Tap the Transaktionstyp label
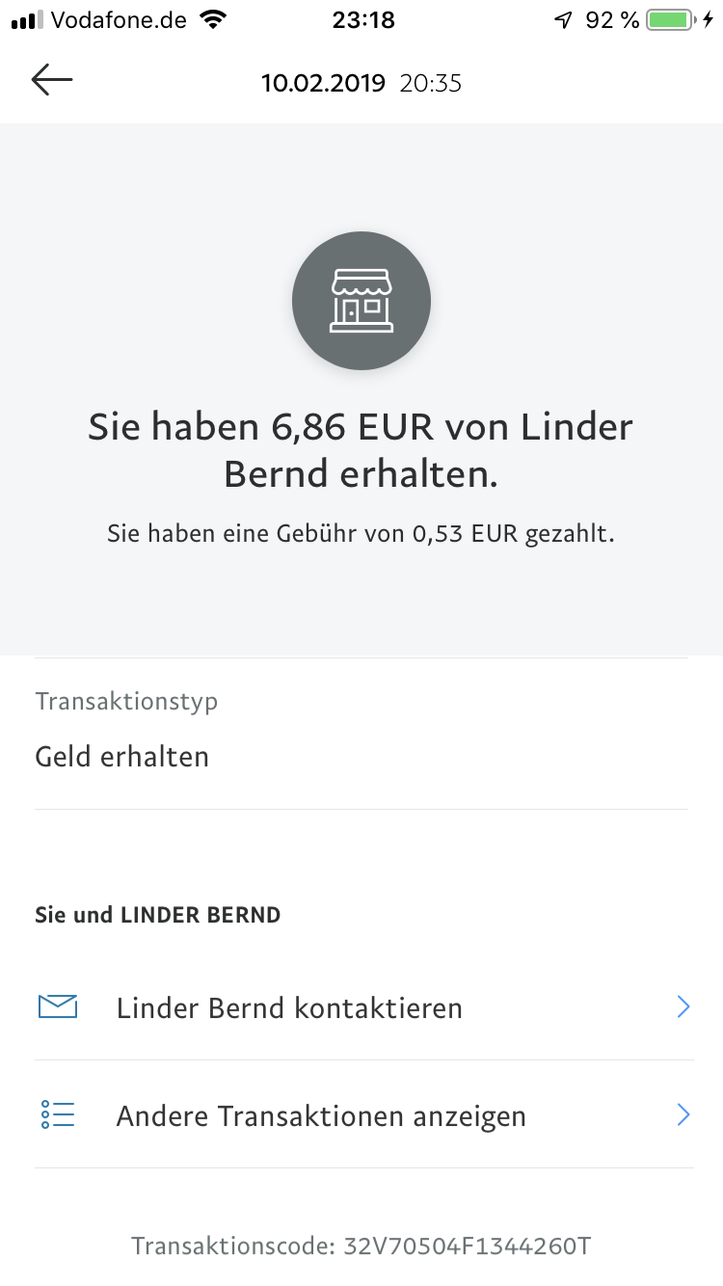The image size is (723, 1286). 126,701
